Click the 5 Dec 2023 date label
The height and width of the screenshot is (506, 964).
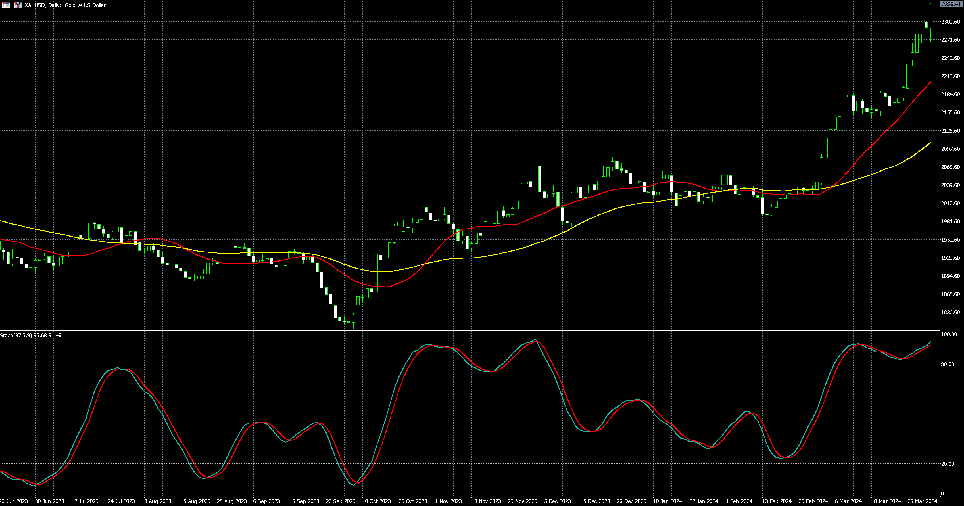[x=557, y=501]
